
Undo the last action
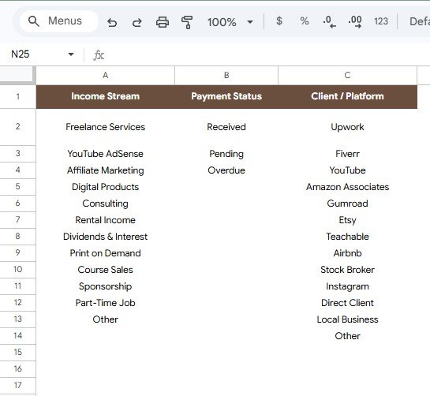112,22
